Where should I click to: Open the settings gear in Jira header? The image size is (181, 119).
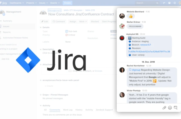175,3
